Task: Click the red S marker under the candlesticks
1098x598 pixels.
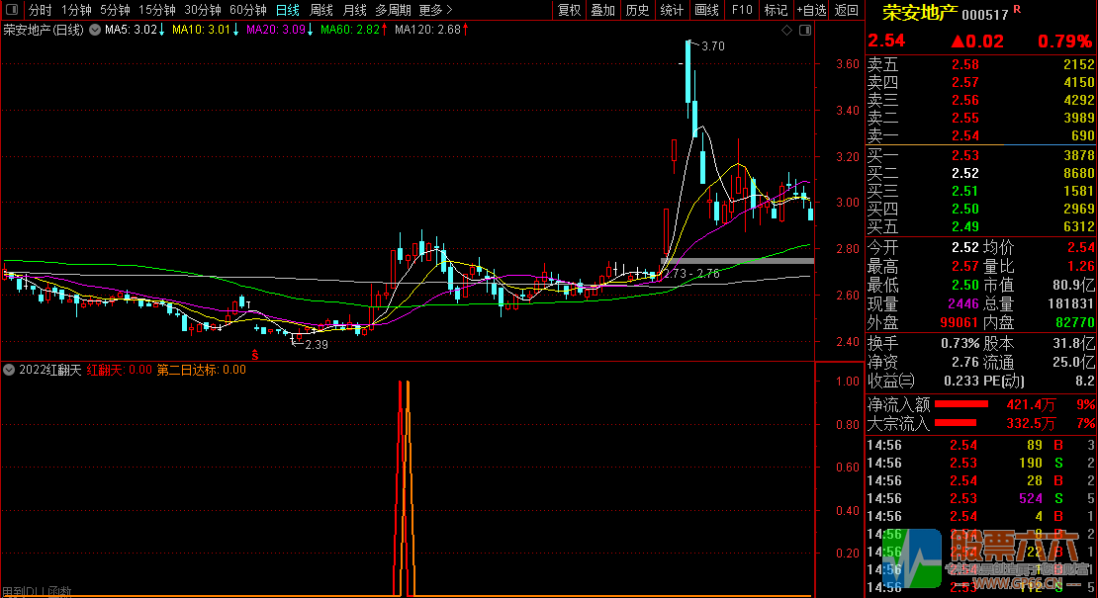Action: tap(254, 354)
